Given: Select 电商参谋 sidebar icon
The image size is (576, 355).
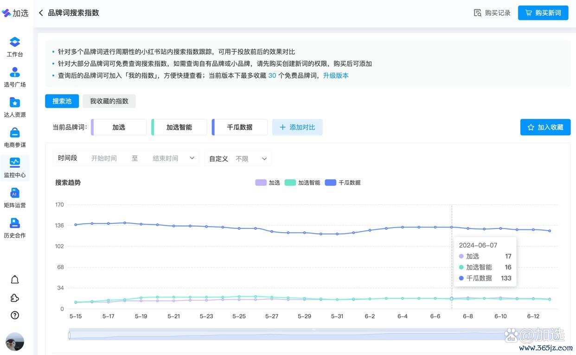Looking at the screenshot, I should click(x=15, y=133).
